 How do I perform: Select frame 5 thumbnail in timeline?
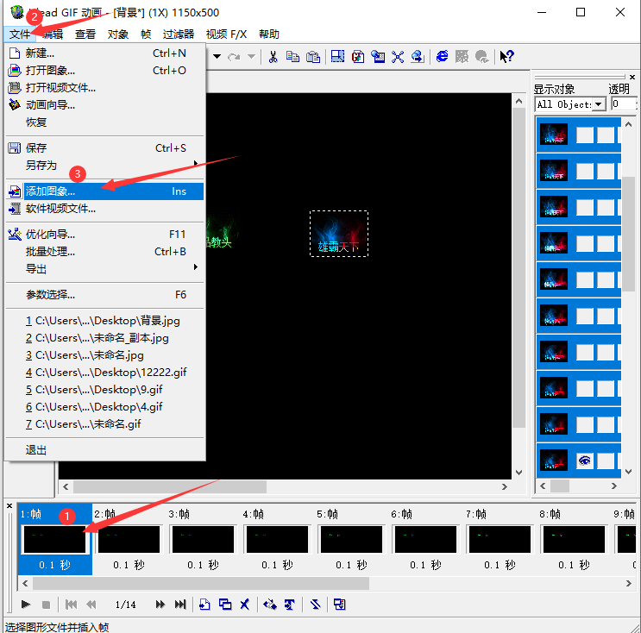click(351, 539)
